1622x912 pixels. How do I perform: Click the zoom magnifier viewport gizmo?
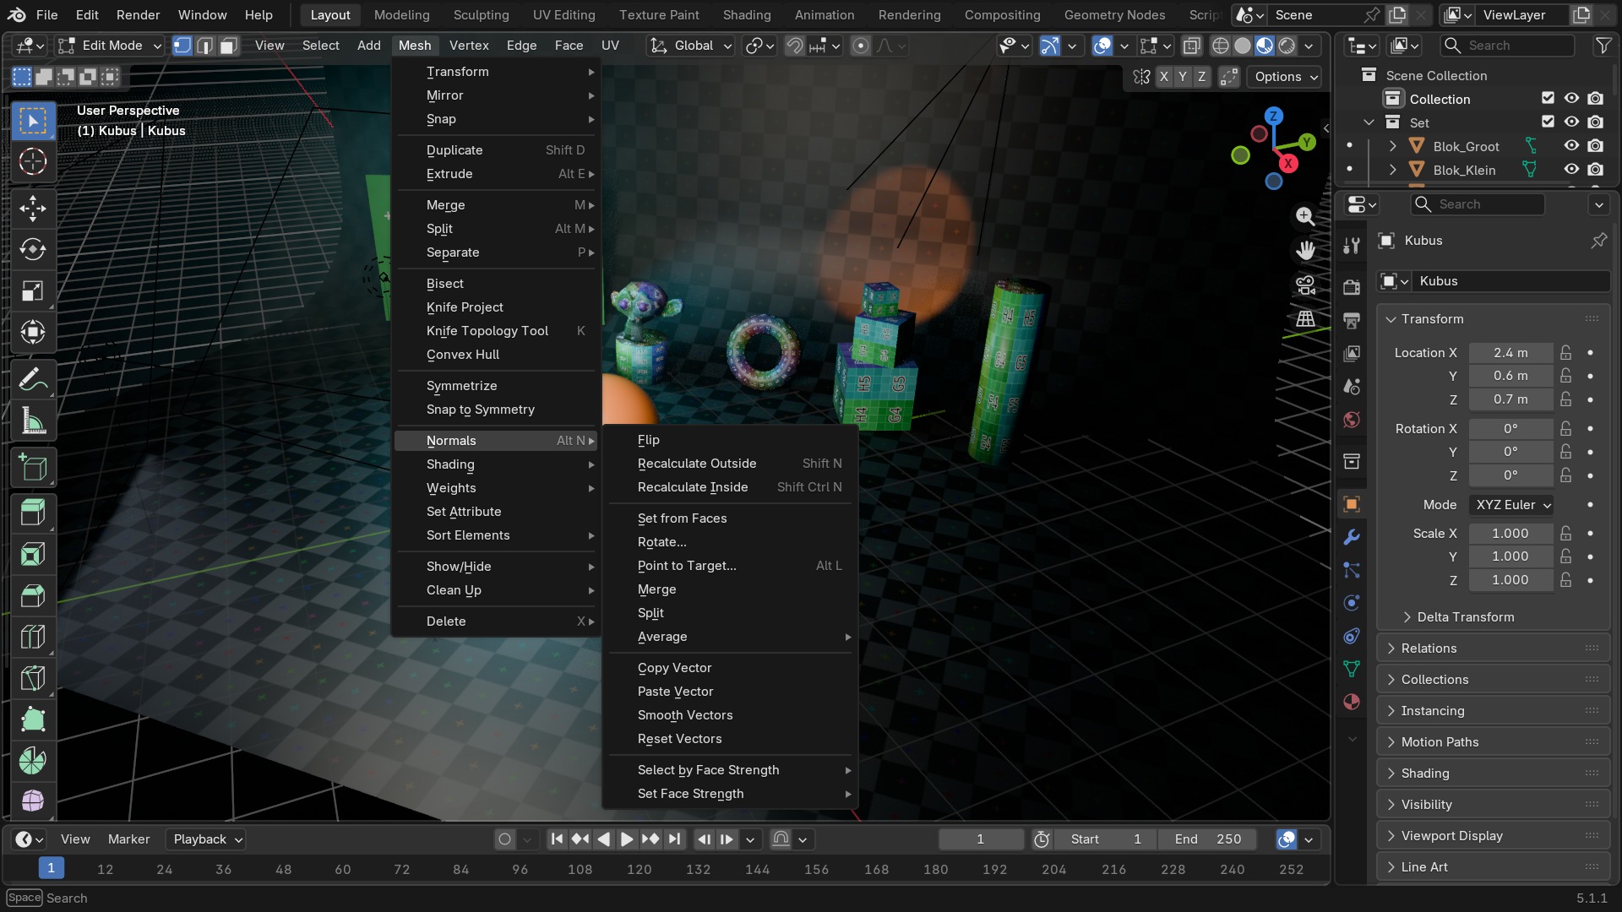tap(1305, 216)
